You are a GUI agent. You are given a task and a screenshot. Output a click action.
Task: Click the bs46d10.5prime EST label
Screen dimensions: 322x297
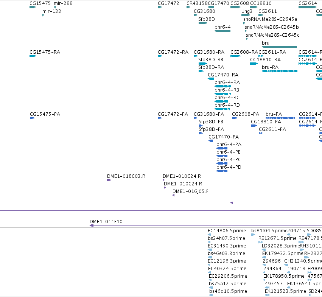[228, 291]
